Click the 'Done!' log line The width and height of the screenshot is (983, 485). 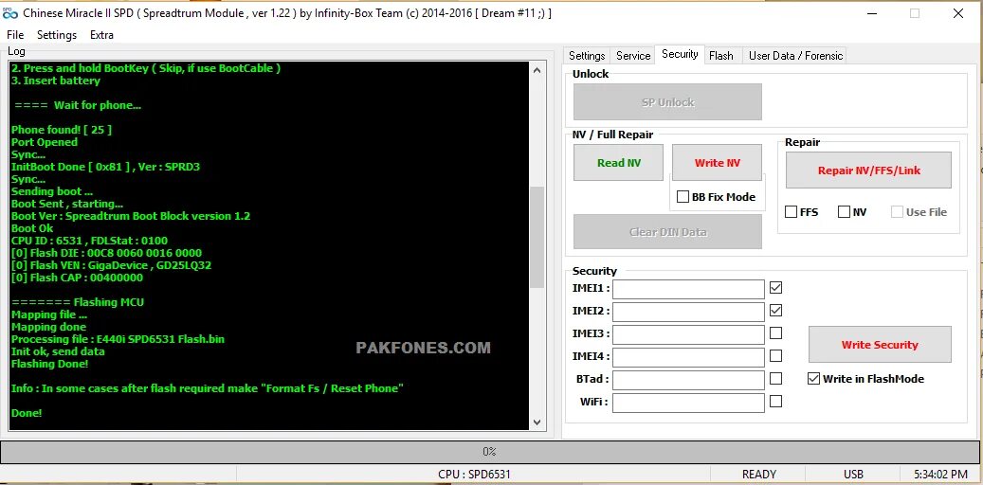27,414
